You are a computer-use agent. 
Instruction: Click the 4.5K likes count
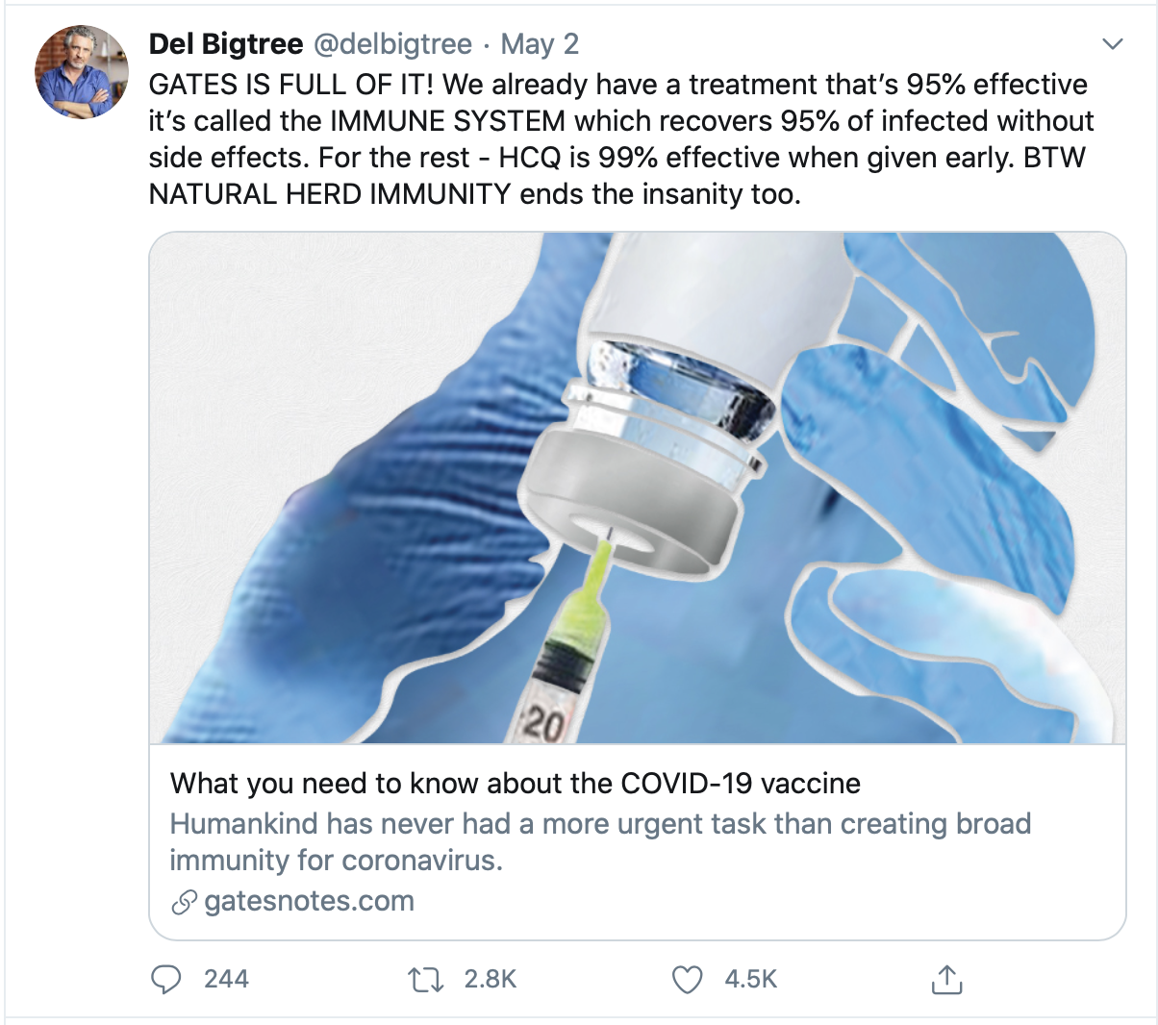(750, 979)
